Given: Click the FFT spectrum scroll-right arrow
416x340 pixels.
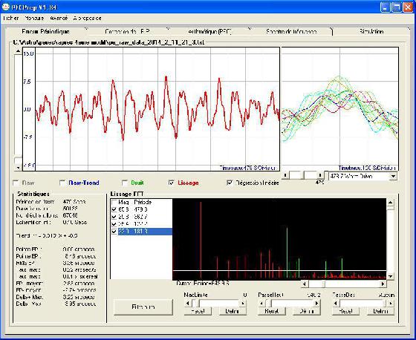Looking at the screenshot, I should point(383,284).
